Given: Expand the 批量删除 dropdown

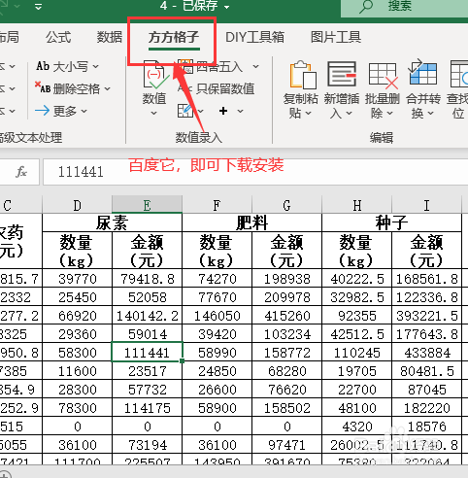Looking at the screenshot, I should click(389, 113).
